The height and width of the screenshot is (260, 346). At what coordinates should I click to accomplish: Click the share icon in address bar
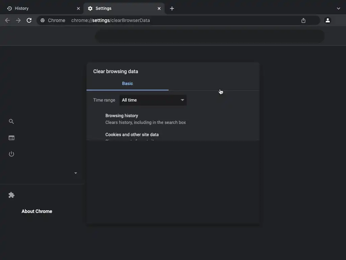coord(303,20)
